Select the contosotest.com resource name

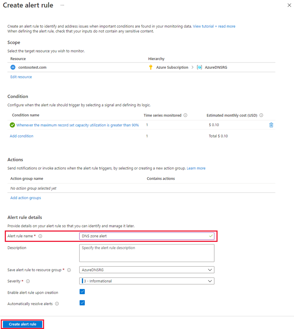pos(32,67)
